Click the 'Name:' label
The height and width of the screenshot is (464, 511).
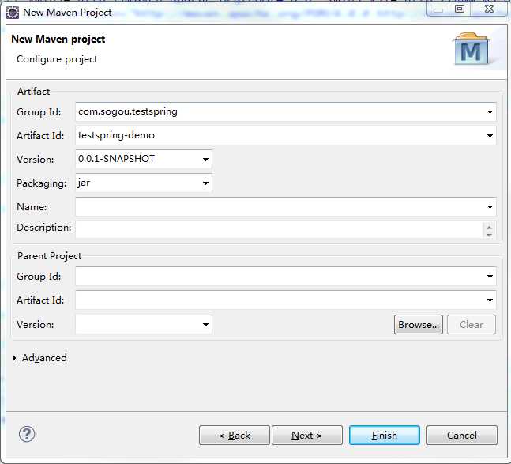(x=32, y=207)
